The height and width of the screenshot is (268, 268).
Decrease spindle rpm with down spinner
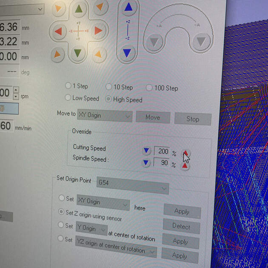(x=16, y=97)
